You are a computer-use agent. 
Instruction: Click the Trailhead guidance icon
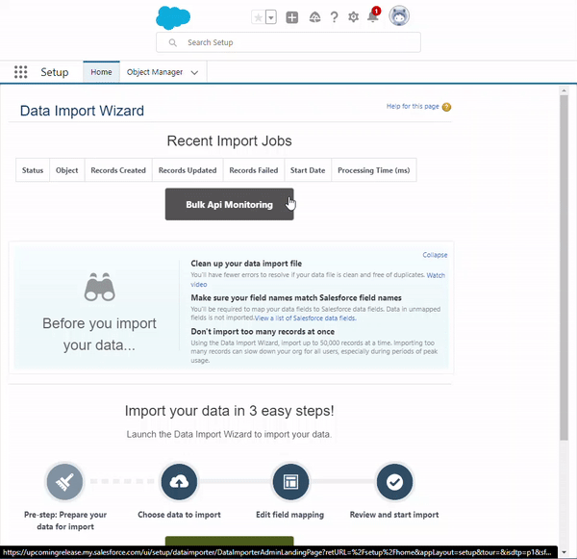click(x=314, y=17)
